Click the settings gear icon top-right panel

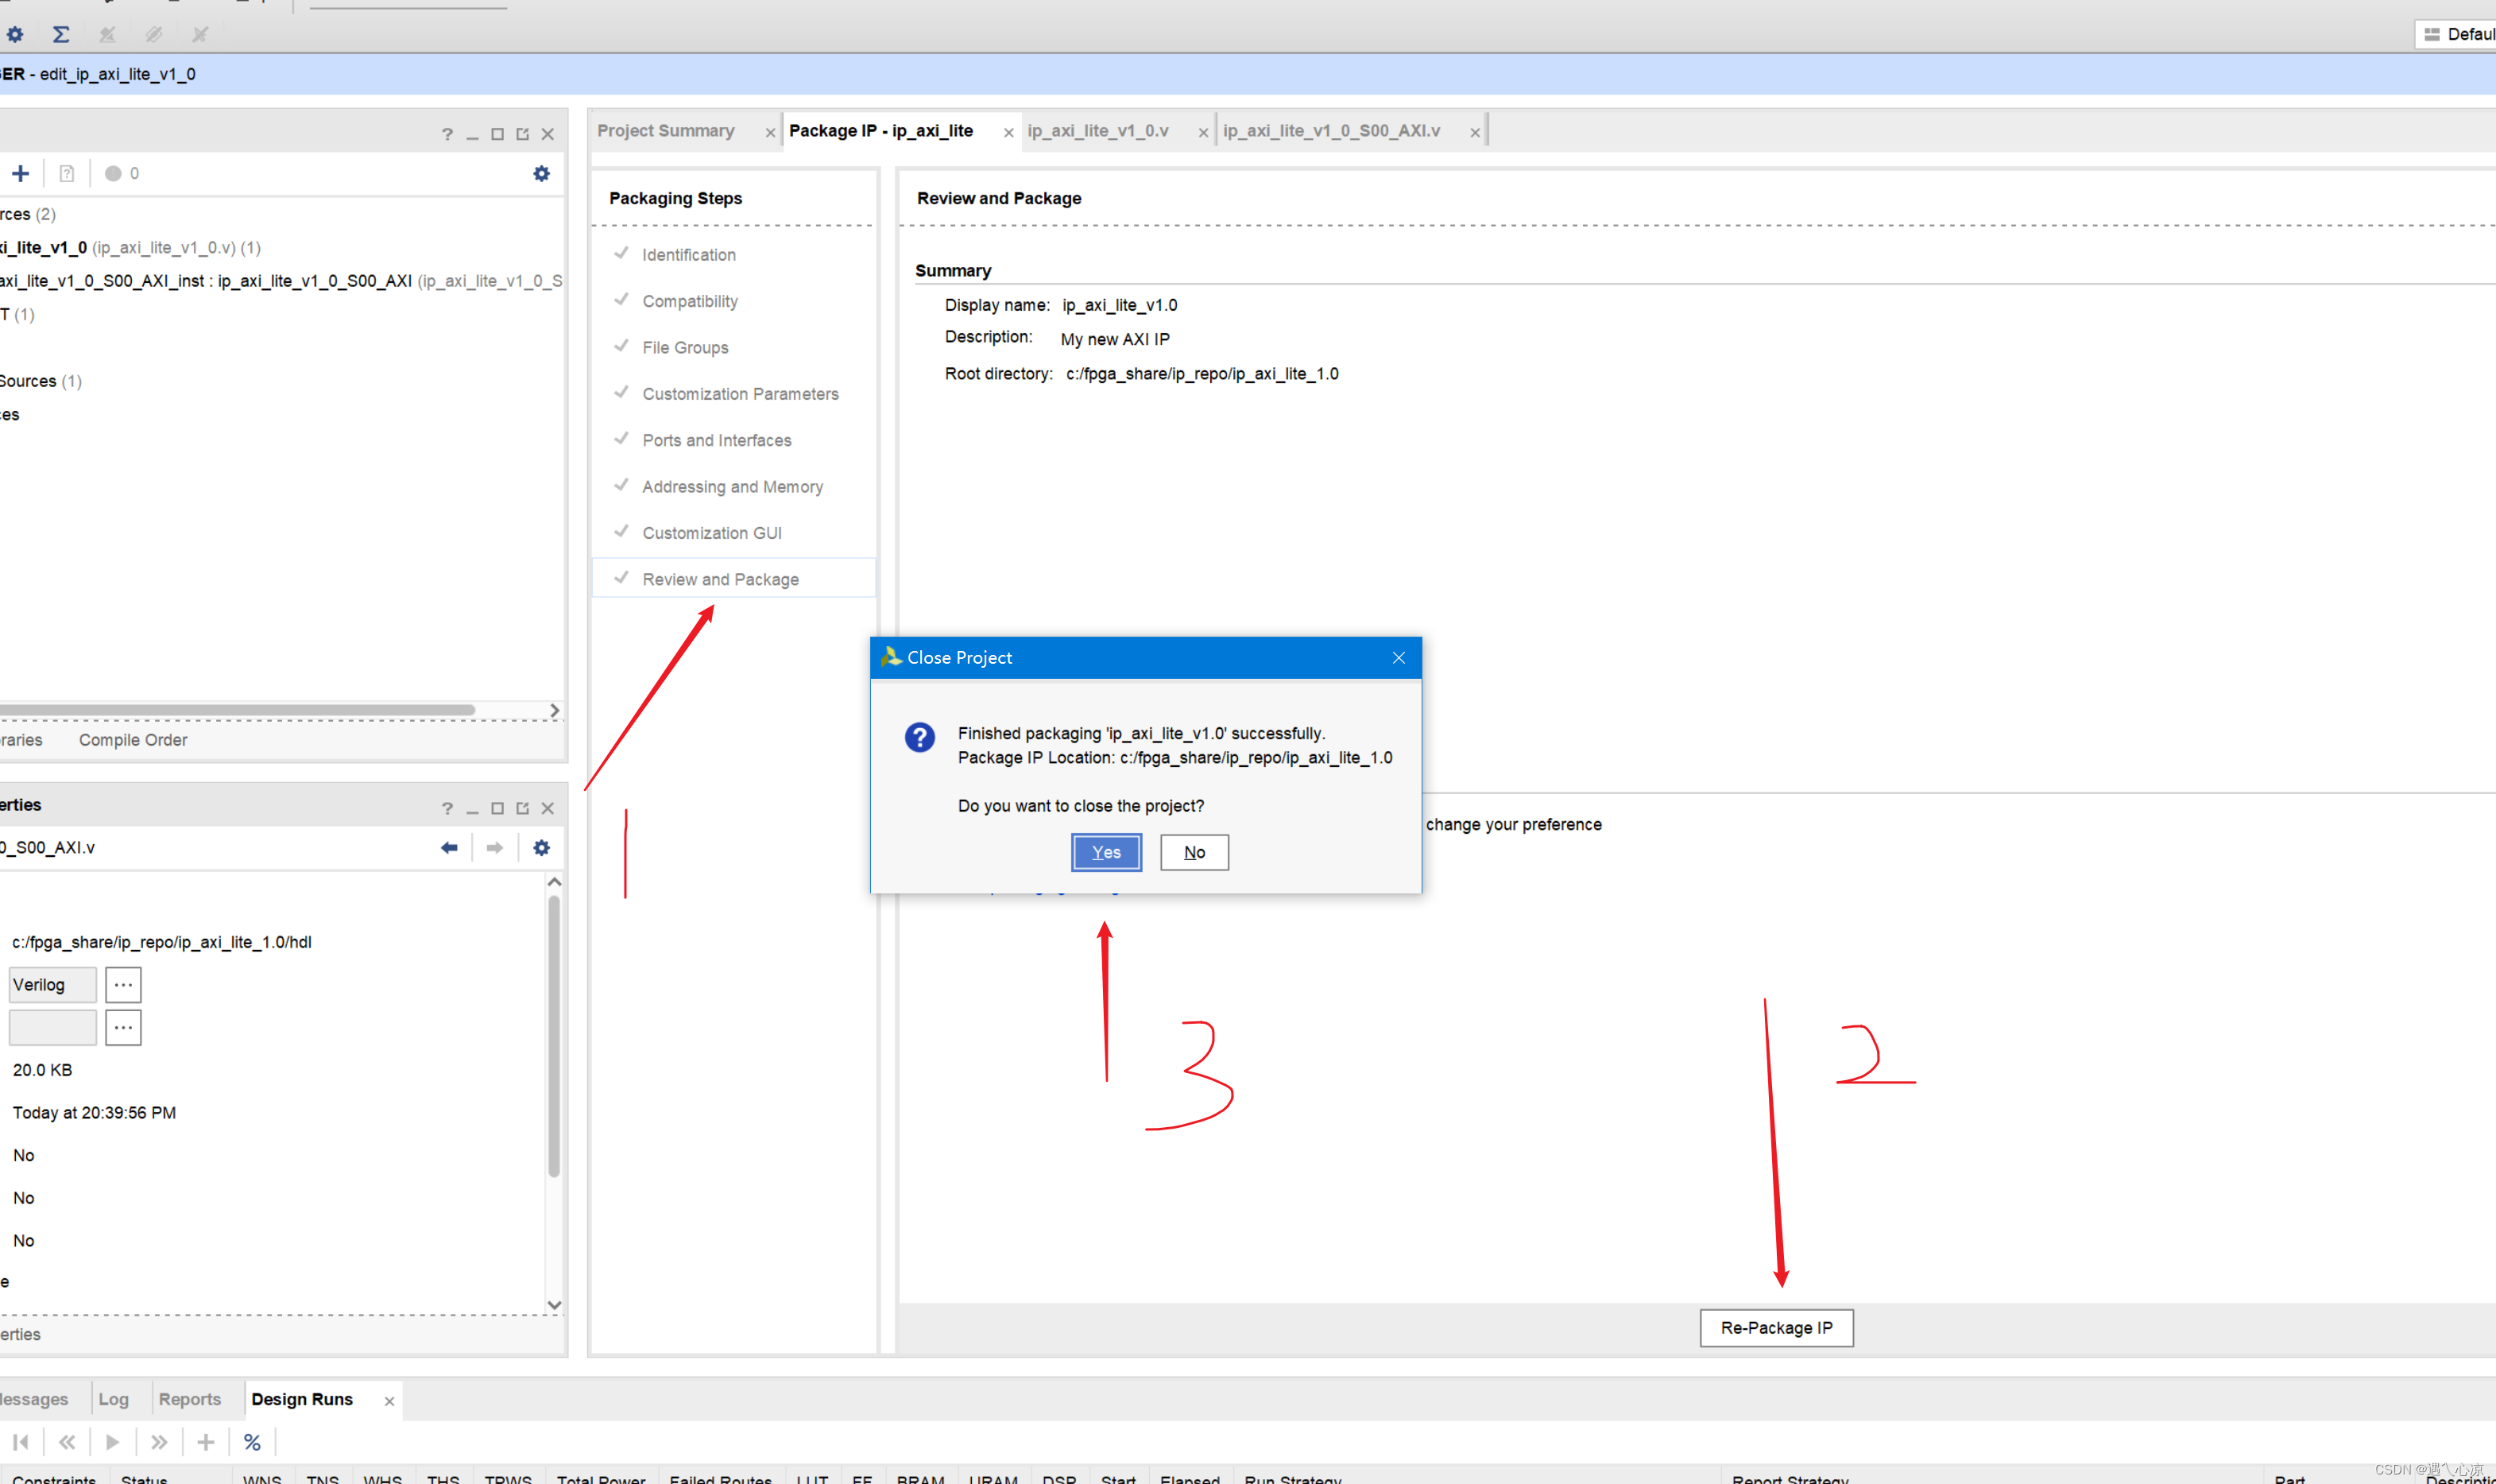[542, 172]
